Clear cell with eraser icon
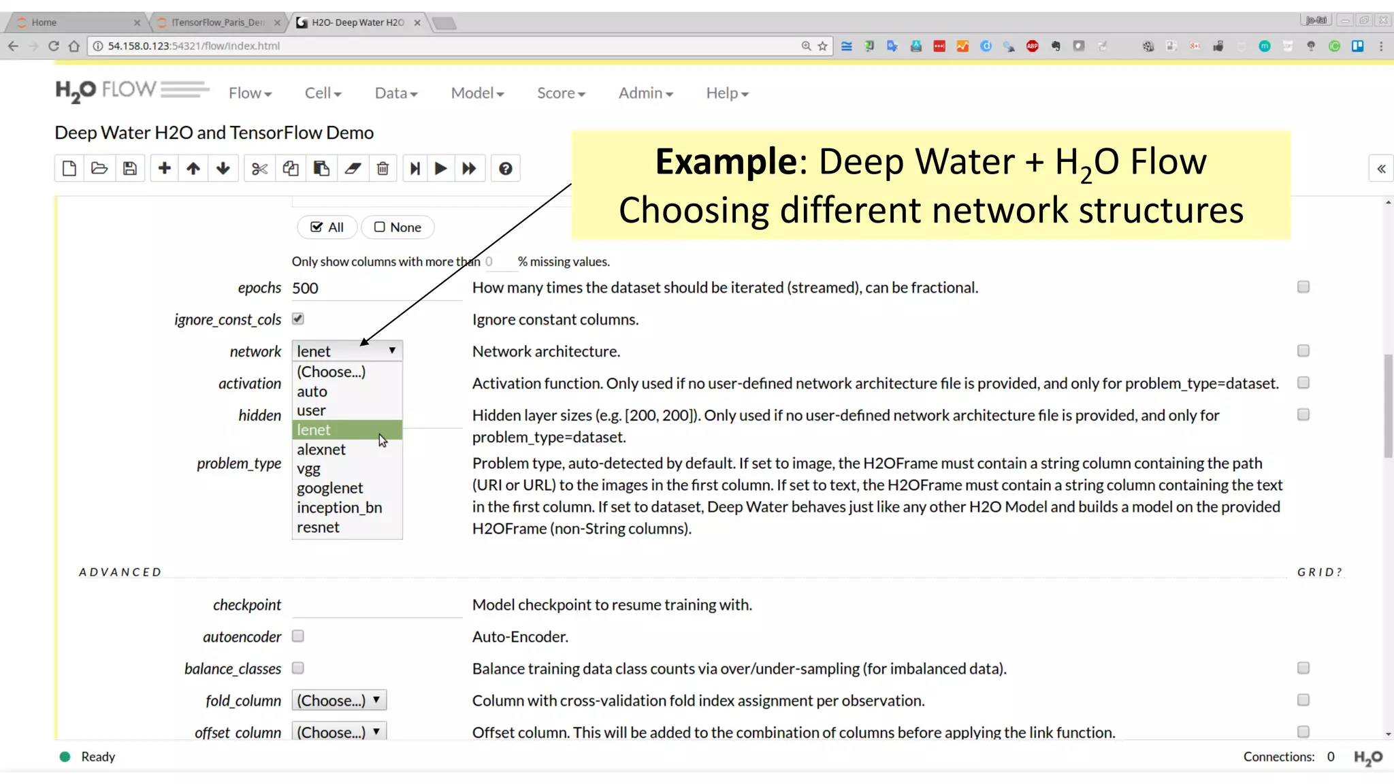1394x784 pixels. click(x=353, y=169)
